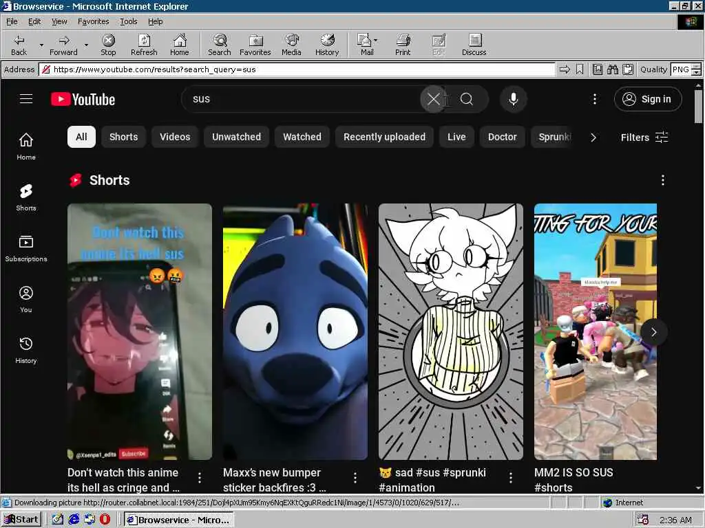Open the Favorites menu
The height and width of the screenshot is (528, 705).
[93, 21]
